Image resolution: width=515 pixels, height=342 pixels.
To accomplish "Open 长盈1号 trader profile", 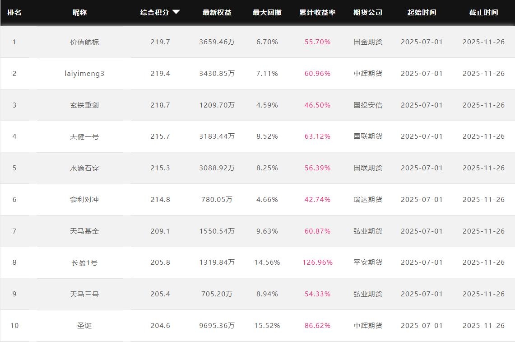I will [x=84, y=262].
